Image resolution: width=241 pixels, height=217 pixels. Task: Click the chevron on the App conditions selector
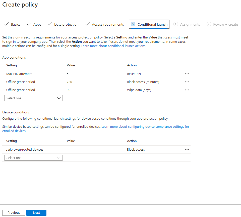(x=59, y=98)
